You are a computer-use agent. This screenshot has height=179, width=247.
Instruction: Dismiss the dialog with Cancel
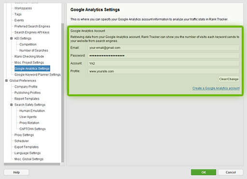tap(231, 172)
